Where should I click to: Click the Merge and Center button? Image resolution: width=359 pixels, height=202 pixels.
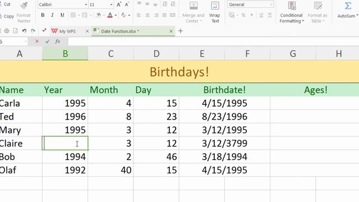[x=193, y=12]
